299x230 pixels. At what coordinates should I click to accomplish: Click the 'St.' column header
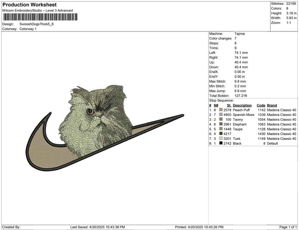click(x=229, y=105)
